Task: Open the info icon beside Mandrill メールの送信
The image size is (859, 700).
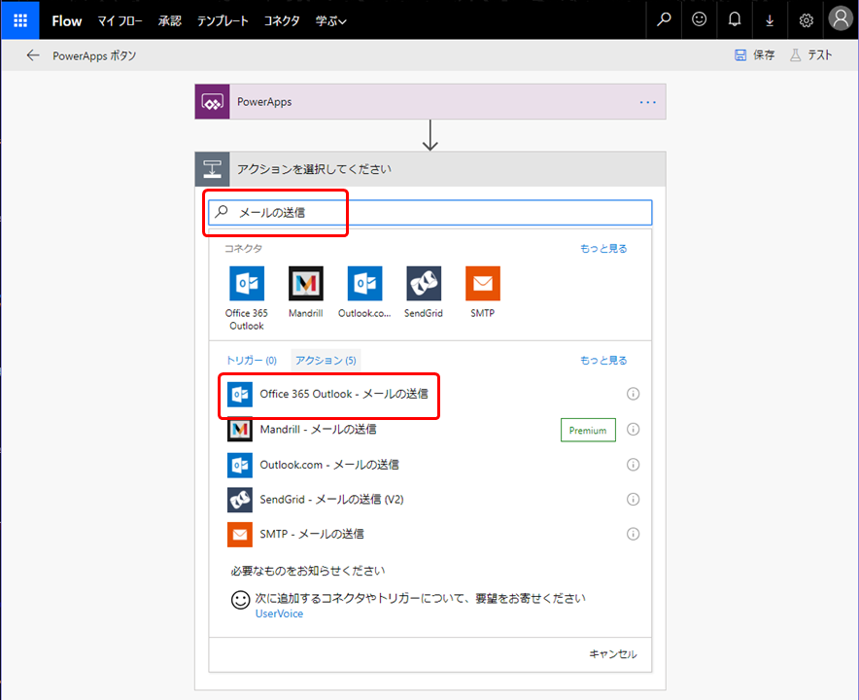Action: point(633,429)
